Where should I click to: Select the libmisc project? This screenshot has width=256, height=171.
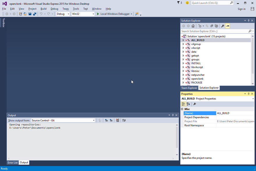[195, 71]
